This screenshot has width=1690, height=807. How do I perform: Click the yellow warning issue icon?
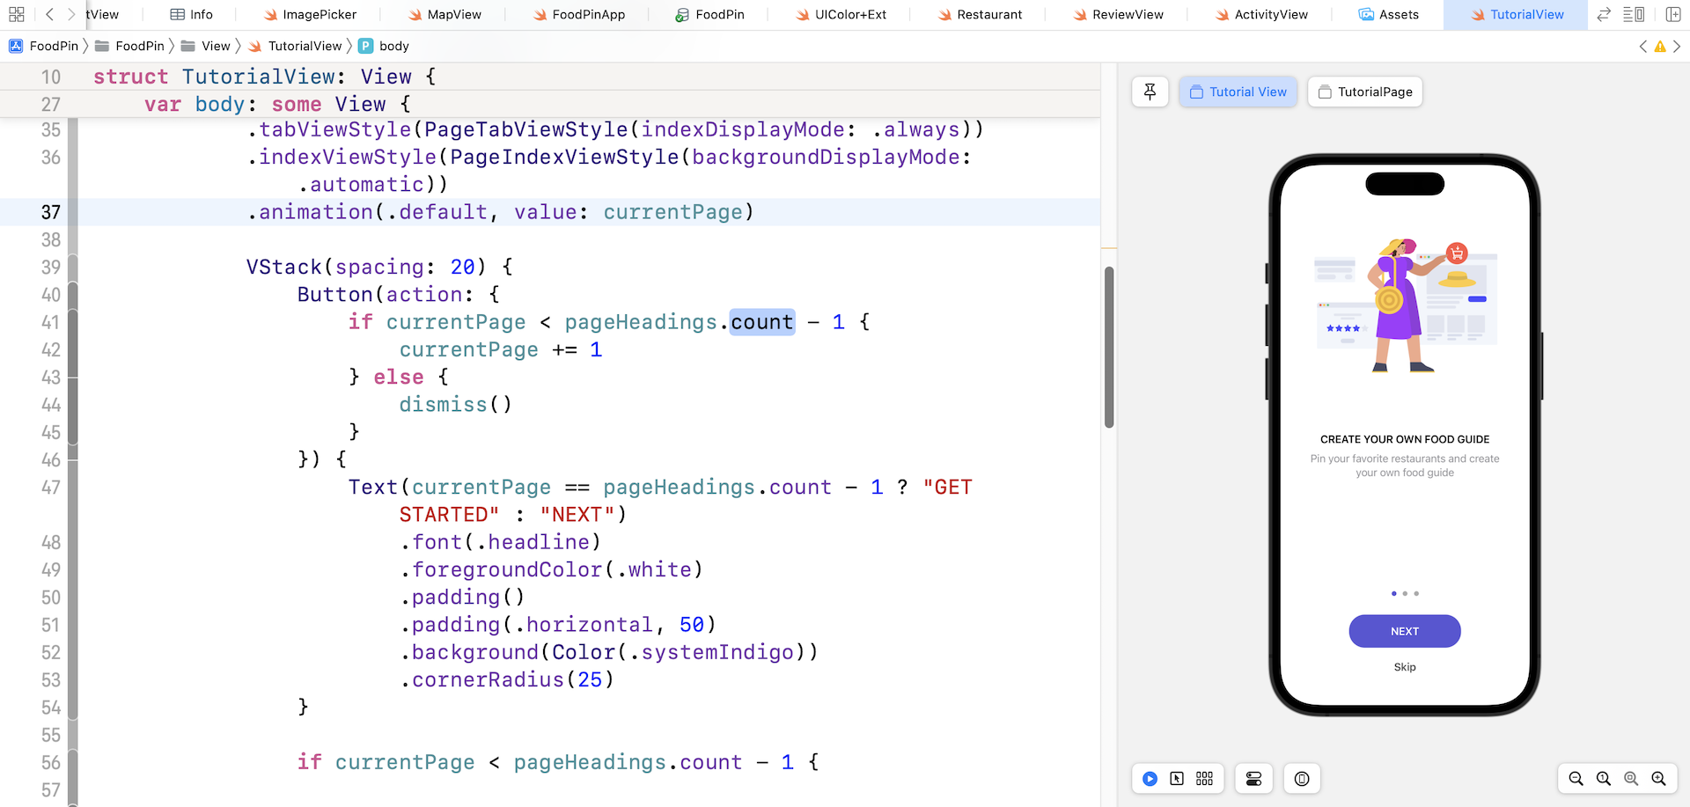coord(1660,47)
